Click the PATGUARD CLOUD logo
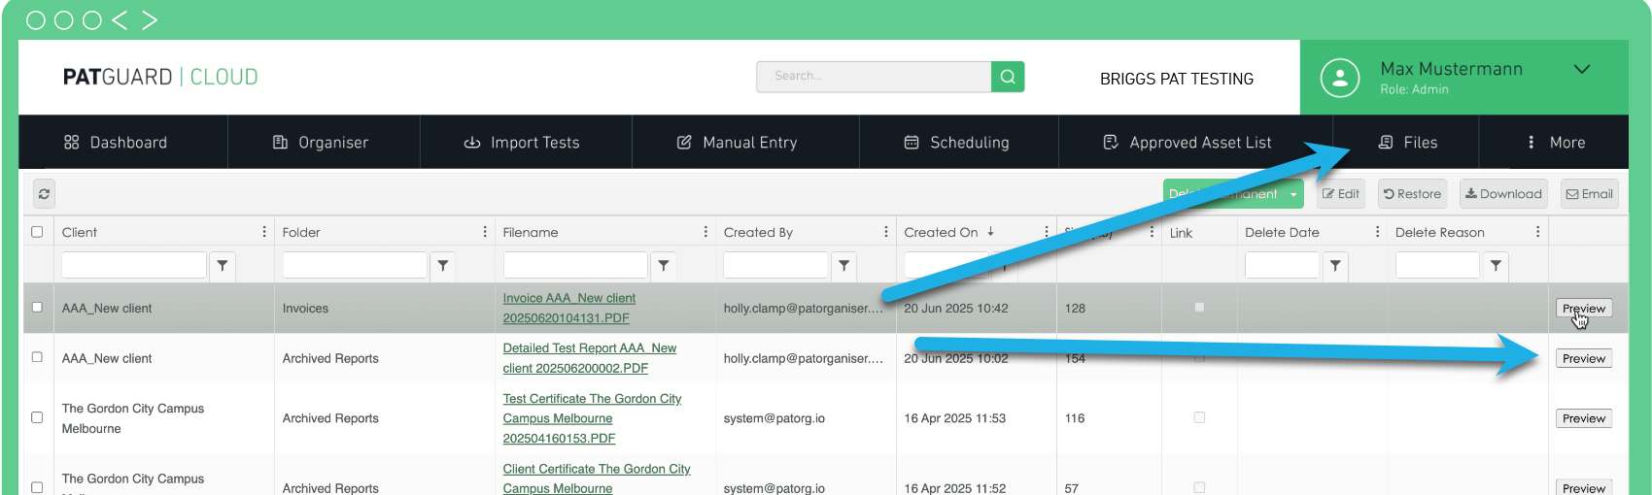This screenshot has height=495, width=1652. [x=160, y=77]
